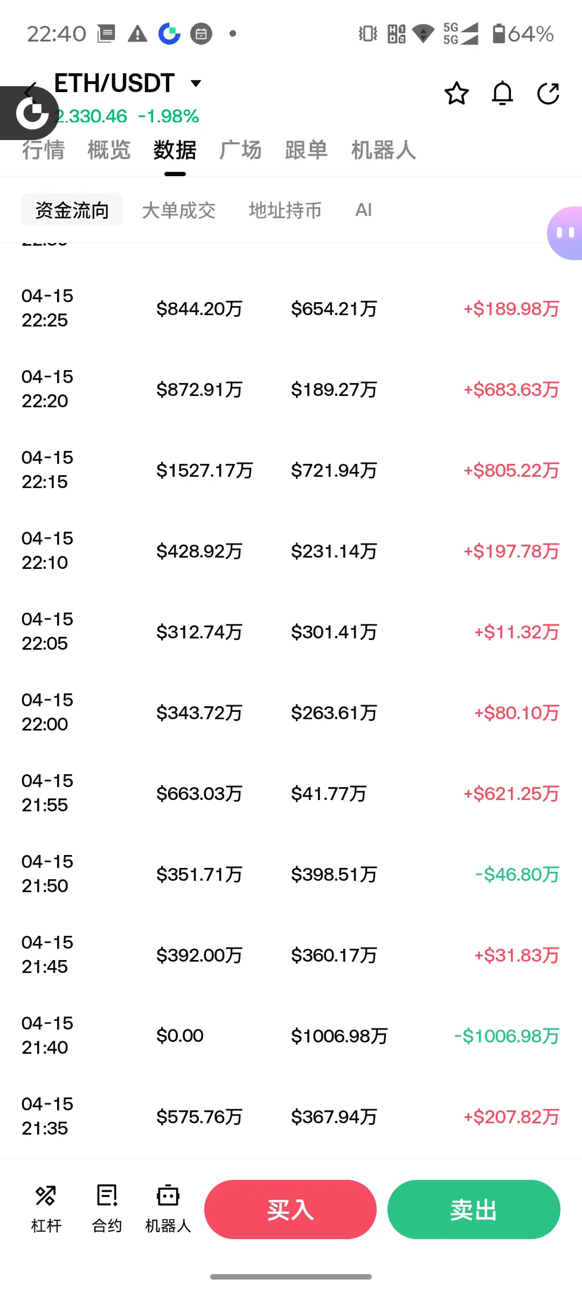Tap the floating circular app logo overlay
This screenshot has height=1293, width=582.
pos(31,113)
